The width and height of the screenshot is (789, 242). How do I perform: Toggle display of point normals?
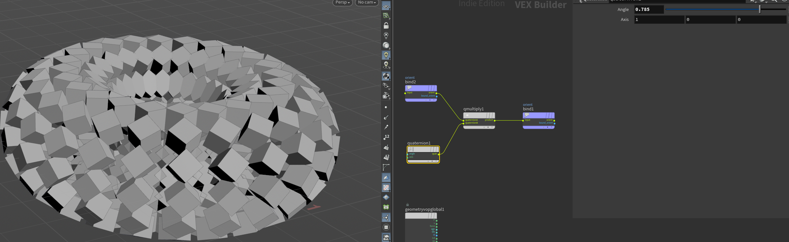(x=386, y=117)
